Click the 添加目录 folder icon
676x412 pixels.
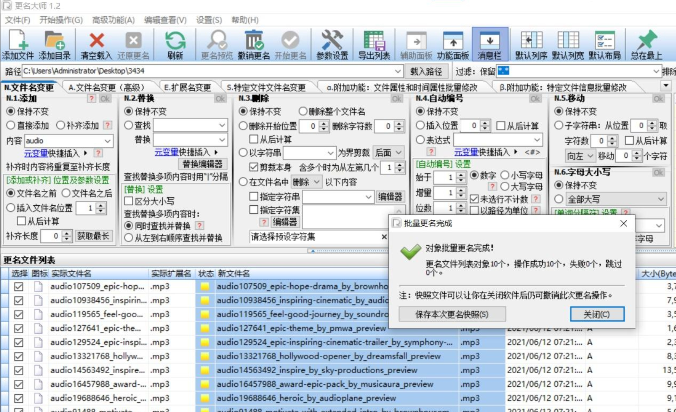pyautogui.click(x=55, y=41)
